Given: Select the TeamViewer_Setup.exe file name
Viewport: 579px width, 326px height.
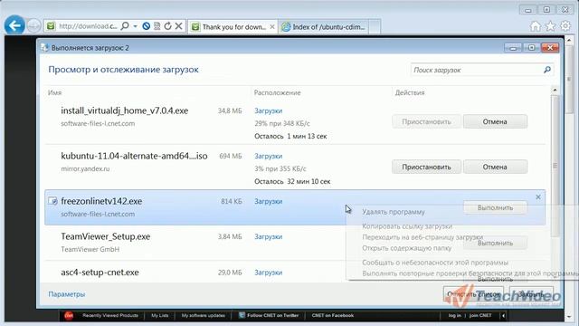Looking at the screenshot, I should click(105, 236).
